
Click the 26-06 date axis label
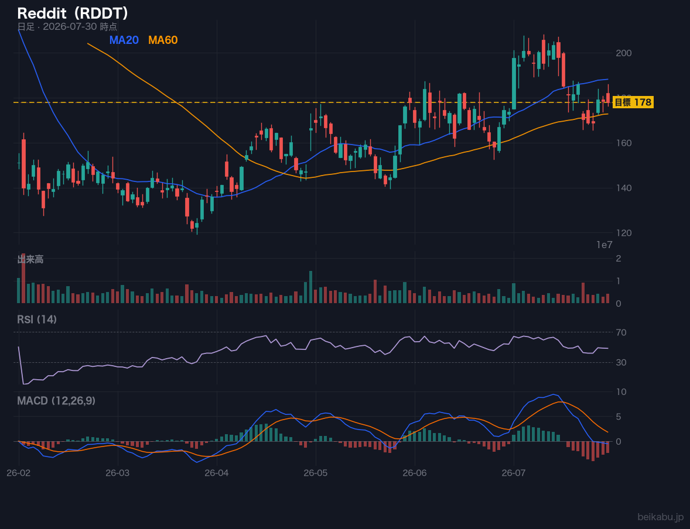(x=415, y=473)
